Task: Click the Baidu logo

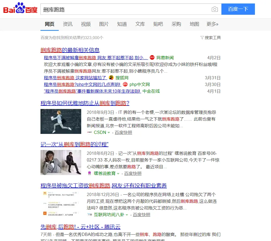Action: coord(20,8)
